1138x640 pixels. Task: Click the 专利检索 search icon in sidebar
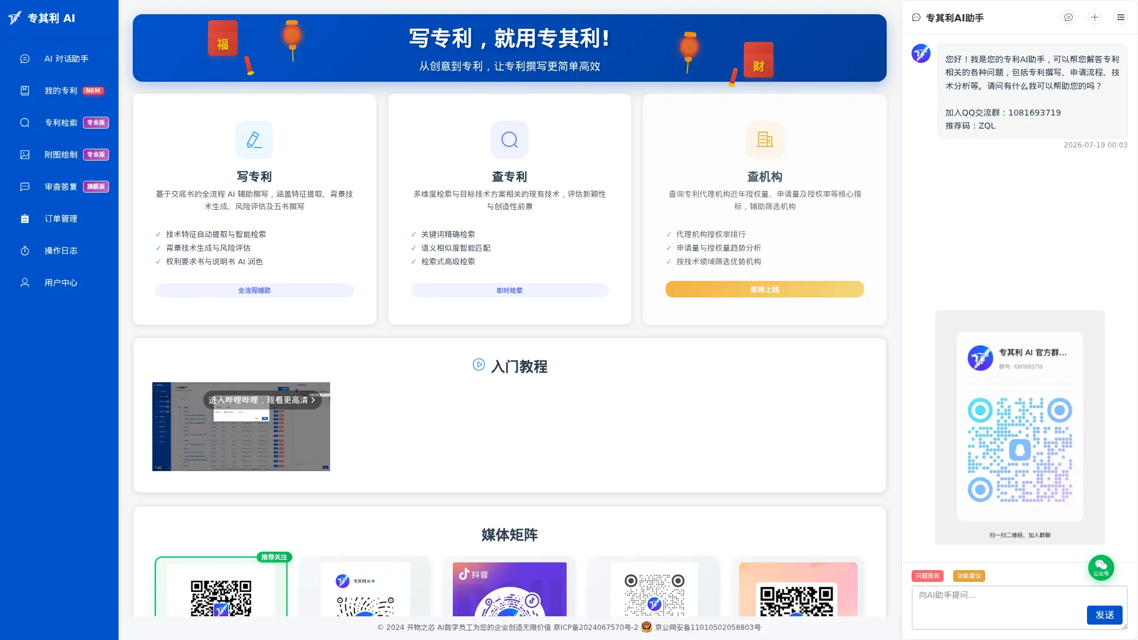click(x=25, y=123)
